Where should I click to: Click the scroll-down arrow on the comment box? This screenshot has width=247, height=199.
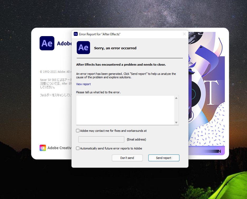[176, 122]
